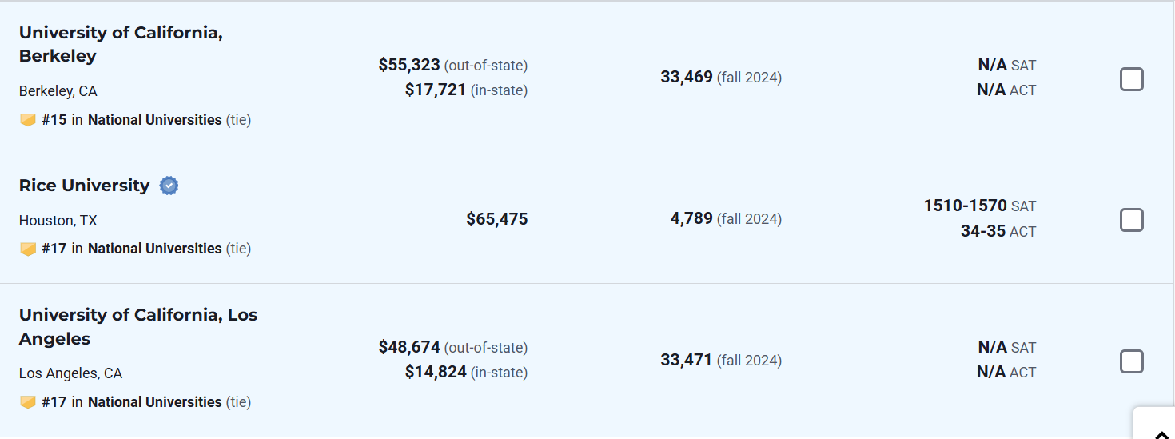Image resolution: width=1175 pixels, height=439 pixels.
Task: Click the Rice University verified badge icon
Action: click(x=169, y=186)
